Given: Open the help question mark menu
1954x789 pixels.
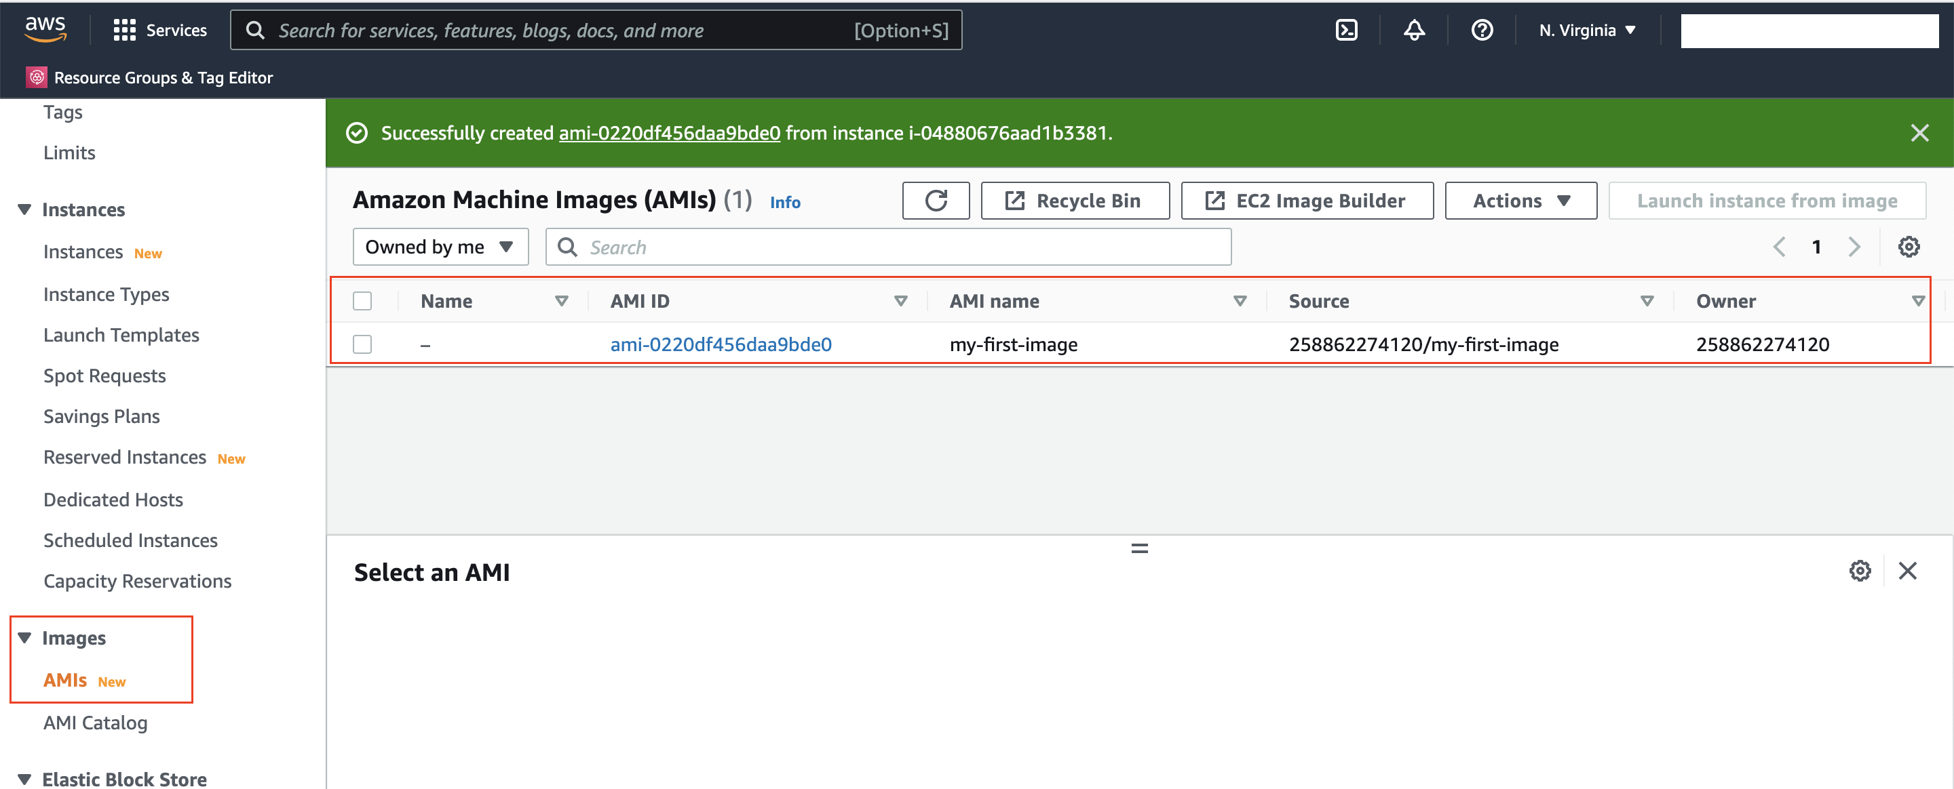Looking at the screenshot, I should pos(1481,31).
